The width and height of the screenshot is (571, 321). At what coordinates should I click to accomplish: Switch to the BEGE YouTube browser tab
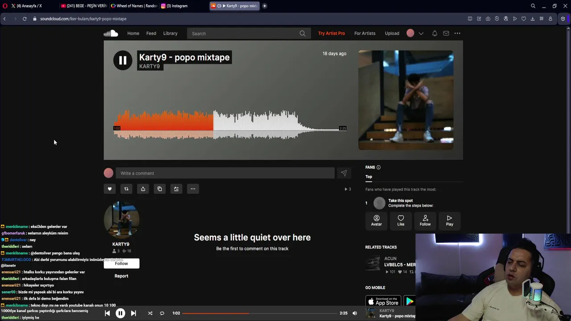tap(84, 6)
